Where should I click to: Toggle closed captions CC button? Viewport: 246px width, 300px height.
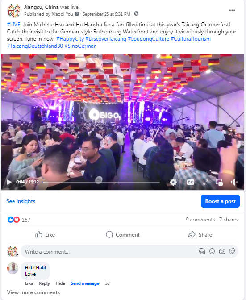coord(191,182)
